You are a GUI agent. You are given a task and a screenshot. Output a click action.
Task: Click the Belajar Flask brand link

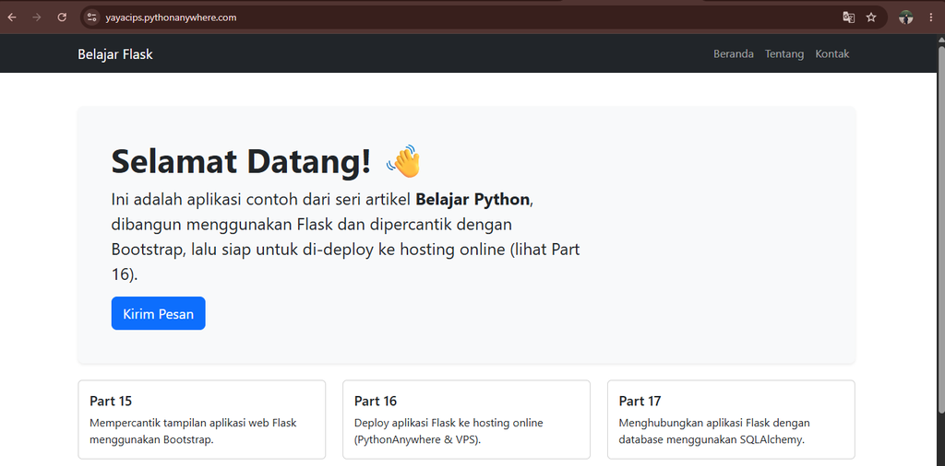[115, 54]
